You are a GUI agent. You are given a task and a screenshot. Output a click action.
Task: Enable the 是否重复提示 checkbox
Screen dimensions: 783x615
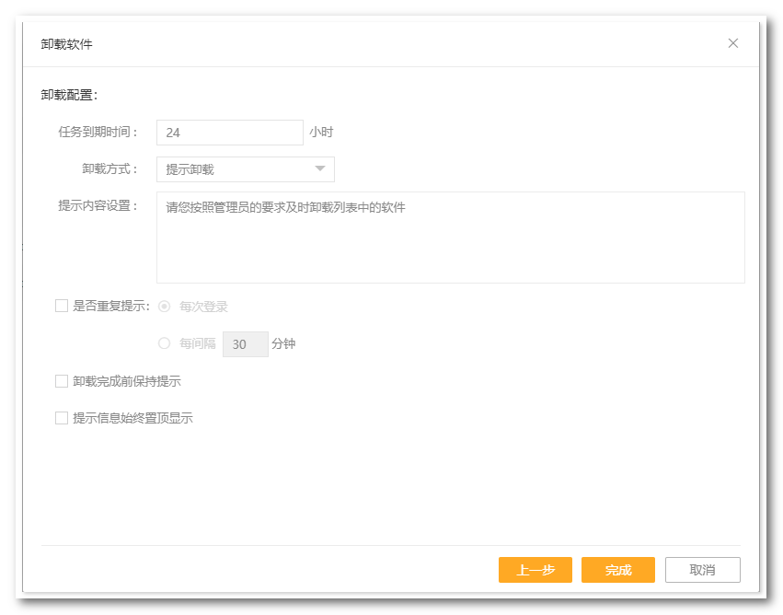(x=62, y=307)
